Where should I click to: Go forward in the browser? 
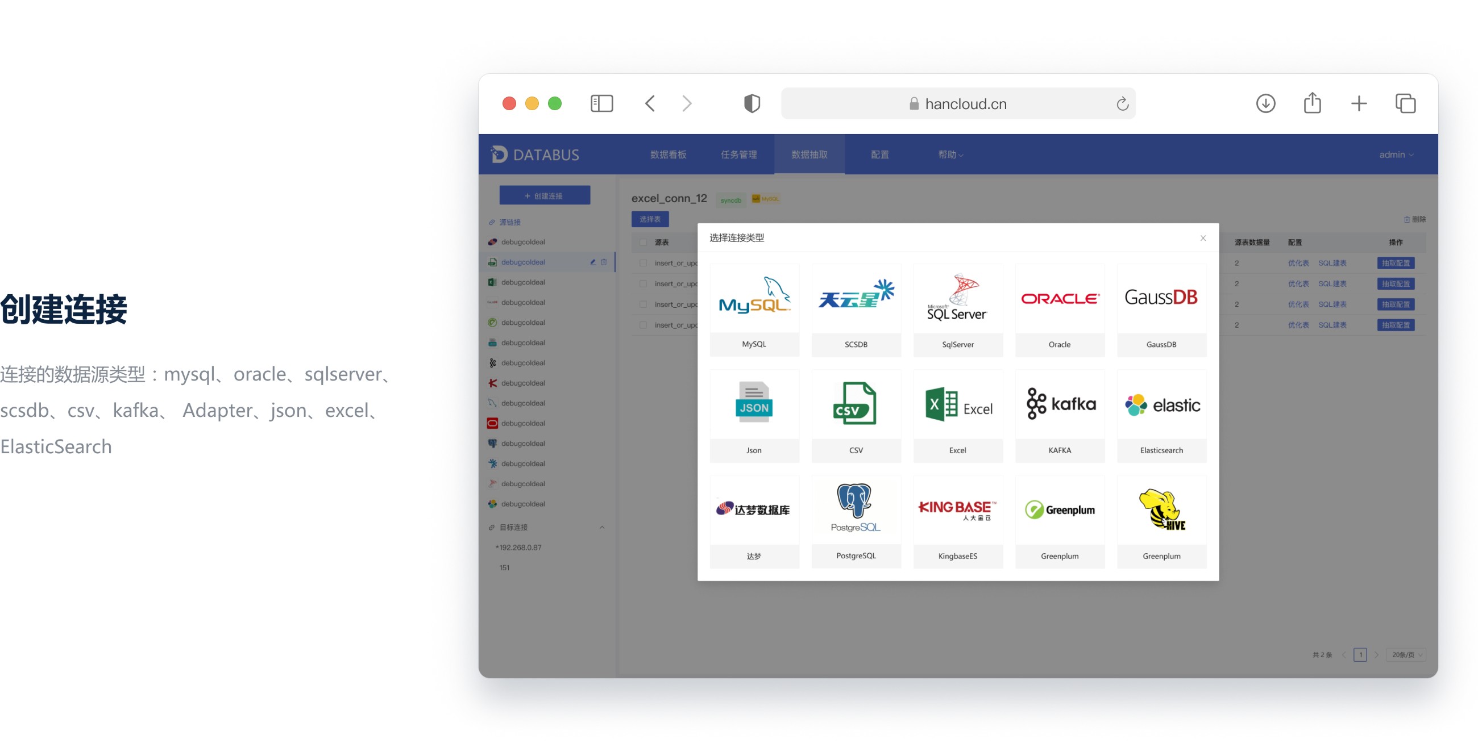click(x=687, y=104)
